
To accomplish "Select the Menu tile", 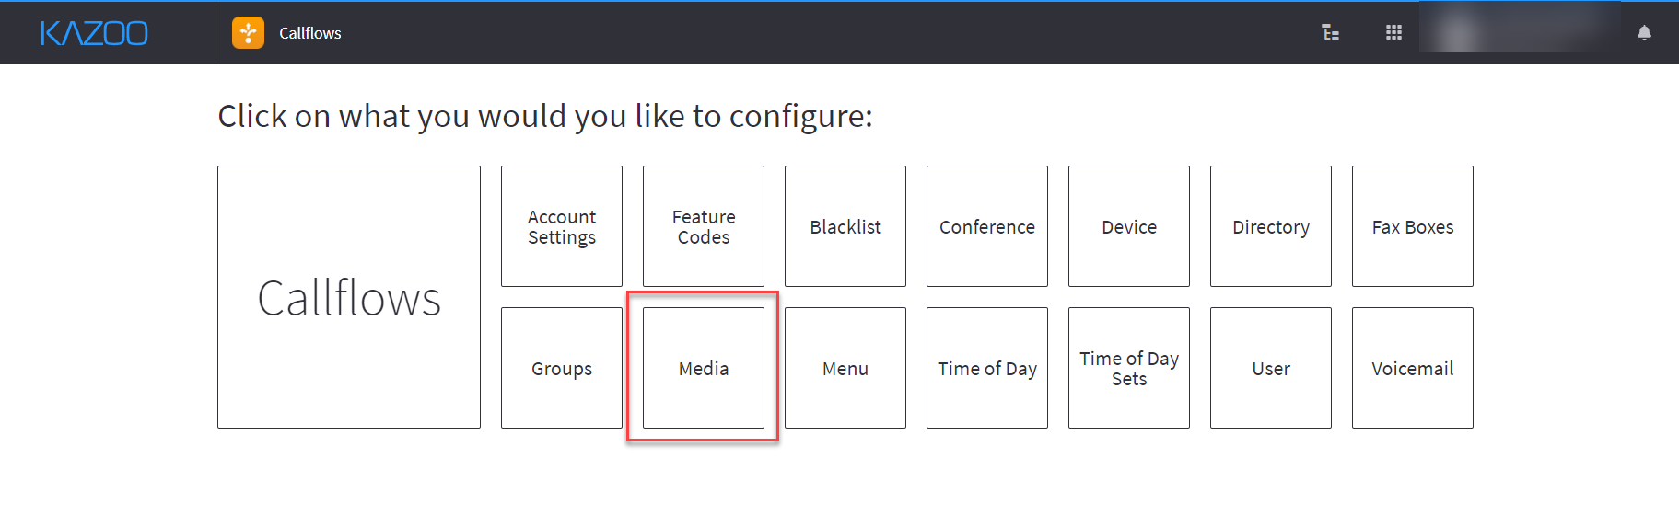I will pyautogui.click(x=845, y=368).
